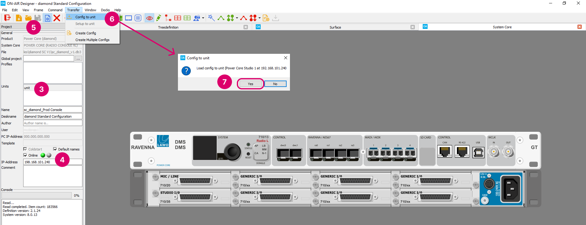The image size is (586, 225).
Task: Open the Docks menu
Action: point(105,10)
